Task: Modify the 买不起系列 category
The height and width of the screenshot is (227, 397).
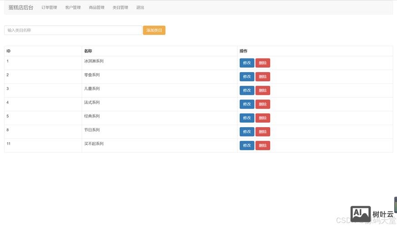Action: [x=247, y=146]
